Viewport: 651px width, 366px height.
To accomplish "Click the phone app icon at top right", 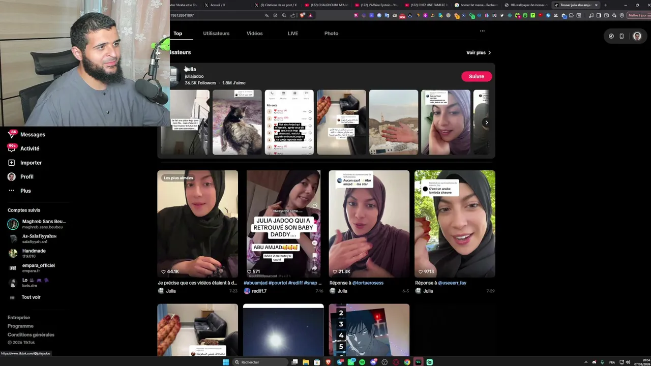I will (622, 36).
